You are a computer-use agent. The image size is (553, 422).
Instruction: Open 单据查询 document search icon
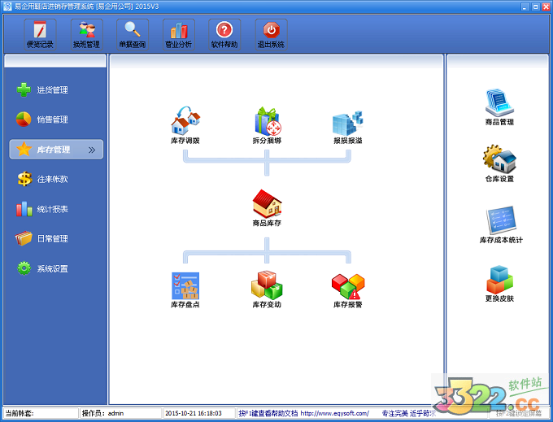click(133, 34)
